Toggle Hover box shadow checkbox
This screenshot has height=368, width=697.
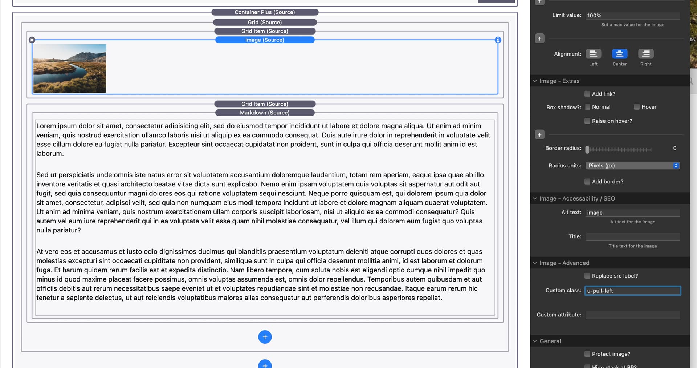coord(636,107)
